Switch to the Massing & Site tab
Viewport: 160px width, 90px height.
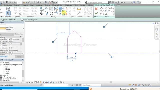click(x=57, y=5)
